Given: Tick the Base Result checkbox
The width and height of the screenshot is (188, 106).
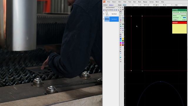Looking at the screenshot, I should [x=104, y=14].
